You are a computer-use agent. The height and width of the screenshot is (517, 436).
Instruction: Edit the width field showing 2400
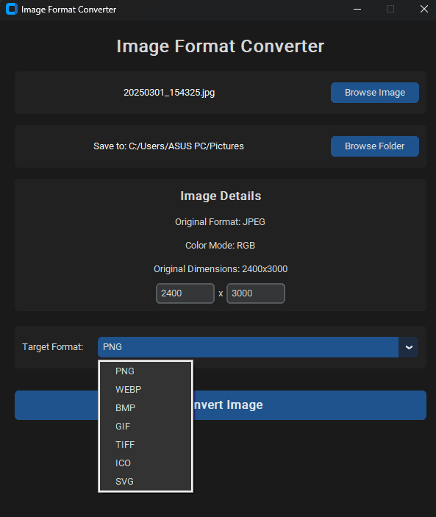[x=185, y=293]
